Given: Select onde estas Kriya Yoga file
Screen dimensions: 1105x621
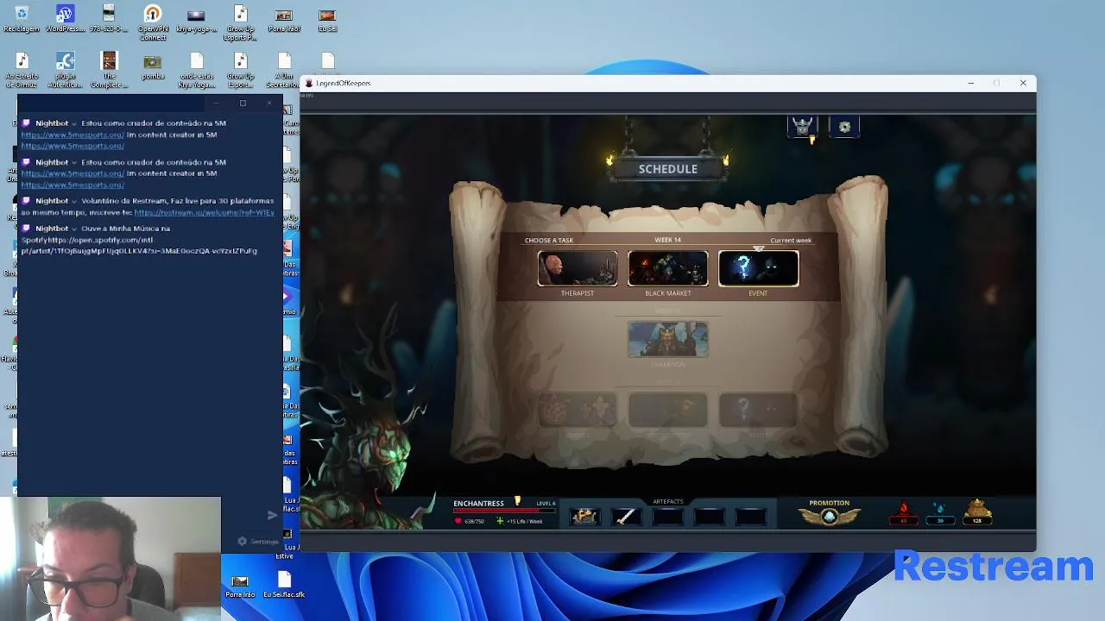Looking at the screenshot, I should [x=197, y=71].
